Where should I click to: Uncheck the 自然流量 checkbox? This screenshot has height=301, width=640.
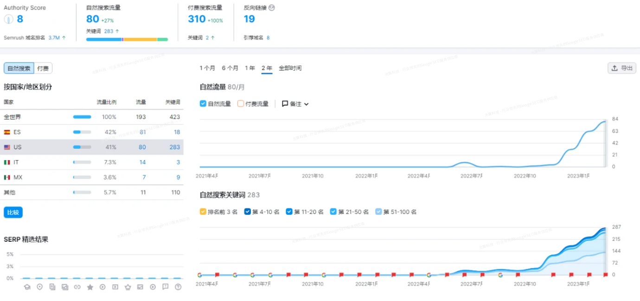click(x=202, y=104)
